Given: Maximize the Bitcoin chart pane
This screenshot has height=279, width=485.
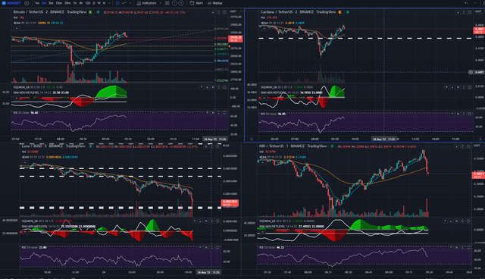Looking at the screenshot, I should point(224,12).
